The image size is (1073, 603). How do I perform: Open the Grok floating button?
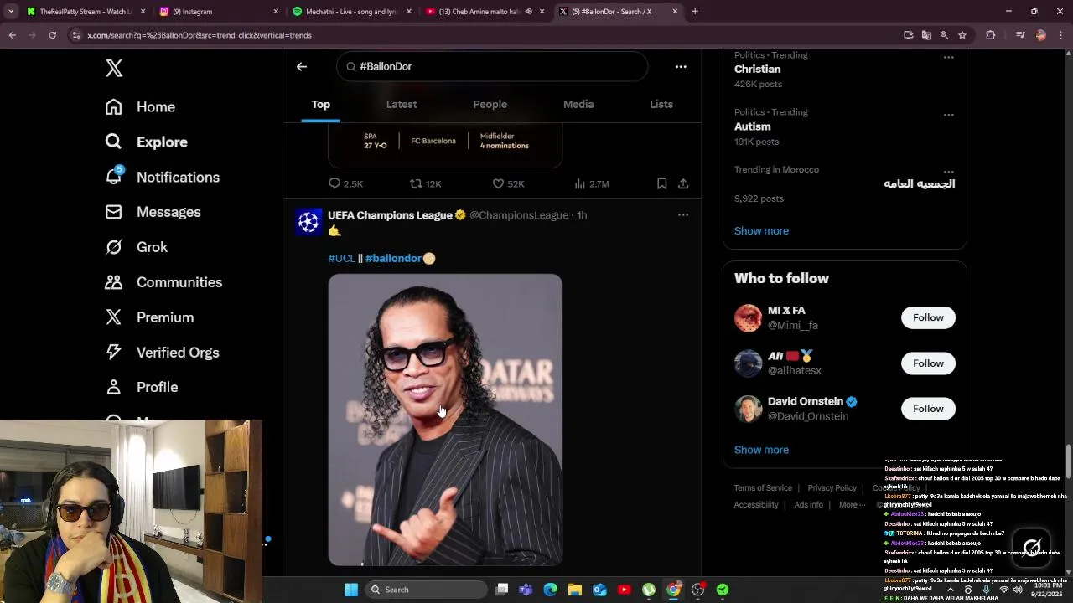1032,548
